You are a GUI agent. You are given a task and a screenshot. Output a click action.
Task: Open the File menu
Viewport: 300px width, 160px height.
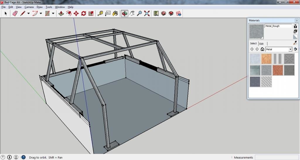click(x=4, y=7)
